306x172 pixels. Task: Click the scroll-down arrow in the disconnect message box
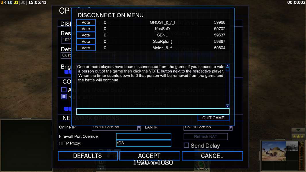point(227,106)
